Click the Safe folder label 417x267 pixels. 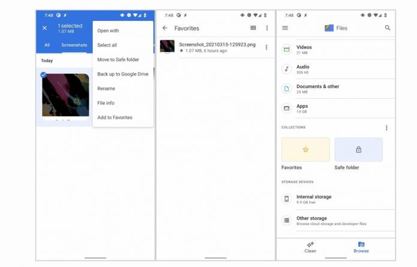pyautogui.click(x=347, y=168)
